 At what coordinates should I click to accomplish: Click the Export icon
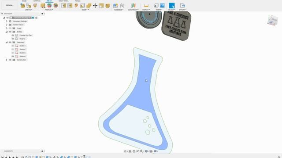coord(182,6)
